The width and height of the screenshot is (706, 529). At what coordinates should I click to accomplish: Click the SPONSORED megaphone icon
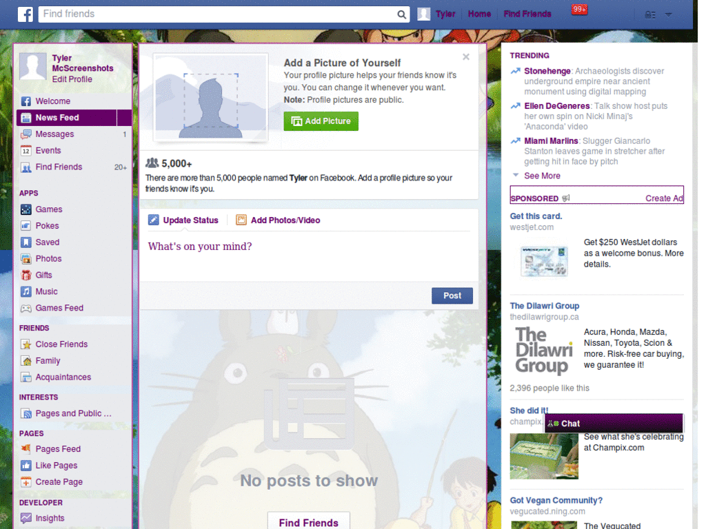(x=566, y=198)
